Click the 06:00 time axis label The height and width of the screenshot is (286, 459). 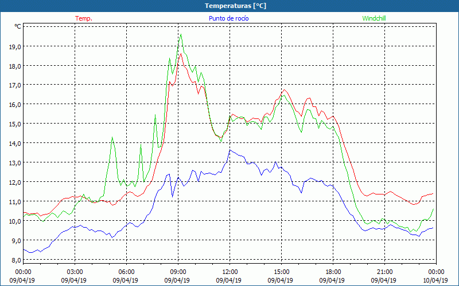[126, 272]
